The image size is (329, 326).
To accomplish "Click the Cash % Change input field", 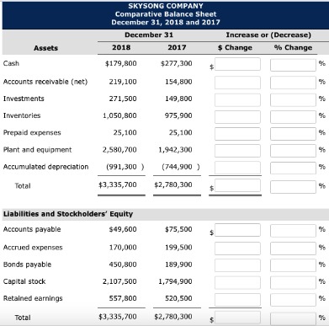I will (x=293, y=65).
